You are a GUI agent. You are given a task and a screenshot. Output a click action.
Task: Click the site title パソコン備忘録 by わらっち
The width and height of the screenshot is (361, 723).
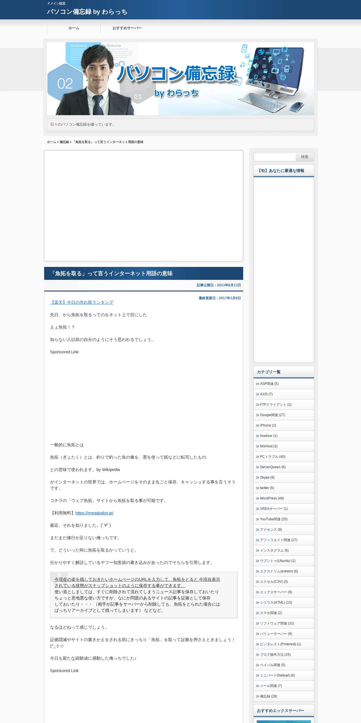87,12
